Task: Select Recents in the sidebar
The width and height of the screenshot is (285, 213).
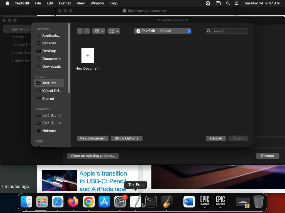Action: pyautogui.click(x=49, y=43)
